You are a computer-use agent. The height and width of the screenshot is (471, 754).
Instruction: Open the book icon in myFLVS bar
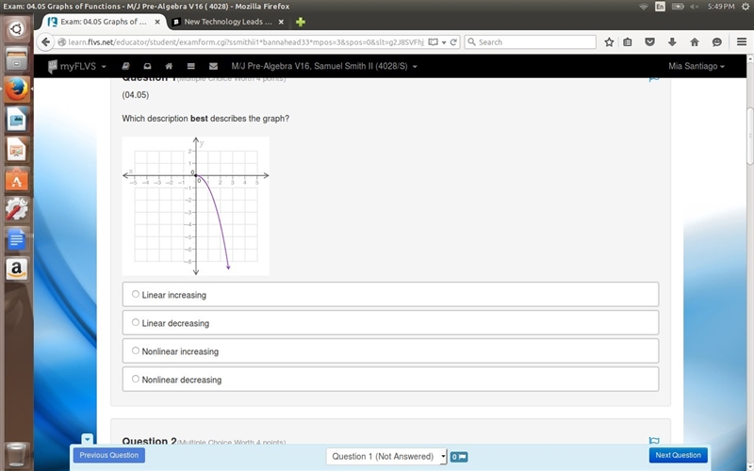coord(125,66)
